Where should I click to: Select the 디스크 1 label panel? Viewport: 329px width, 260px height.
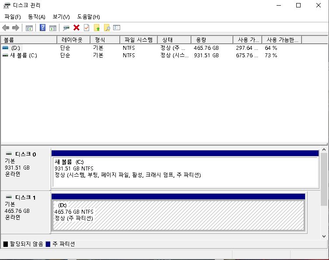pos(26,212)
